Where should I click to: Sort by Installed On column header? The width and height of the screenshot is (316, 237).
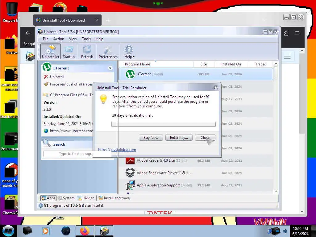click(x=231, y=64)
